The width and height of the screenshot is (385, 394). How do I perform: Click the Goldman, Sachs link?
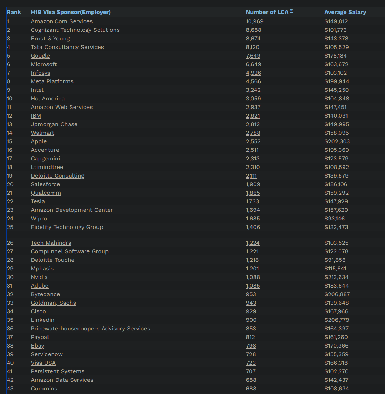point(53,303)
